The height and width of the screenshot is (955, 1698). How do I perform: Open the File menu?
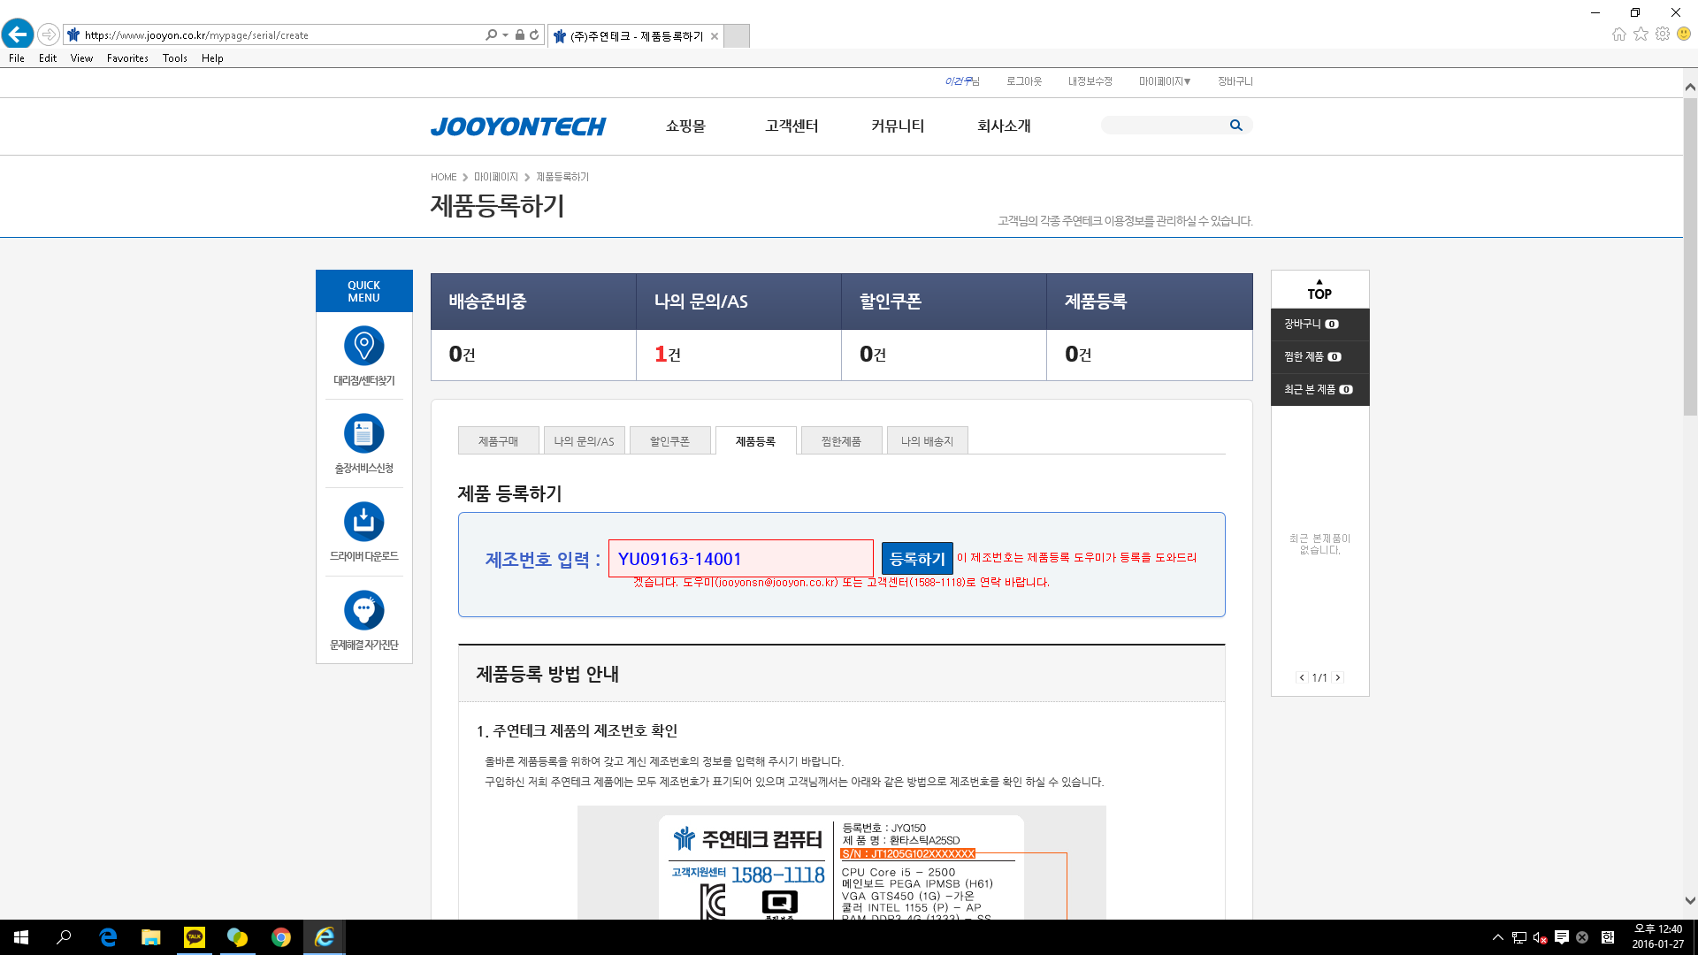pyautogui.click(x=17, y=58)
